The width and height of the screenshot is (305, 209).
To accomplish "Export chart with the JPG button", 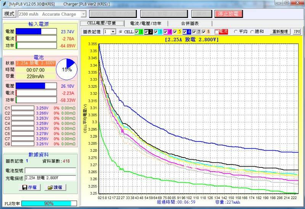I will click(297, 32).
